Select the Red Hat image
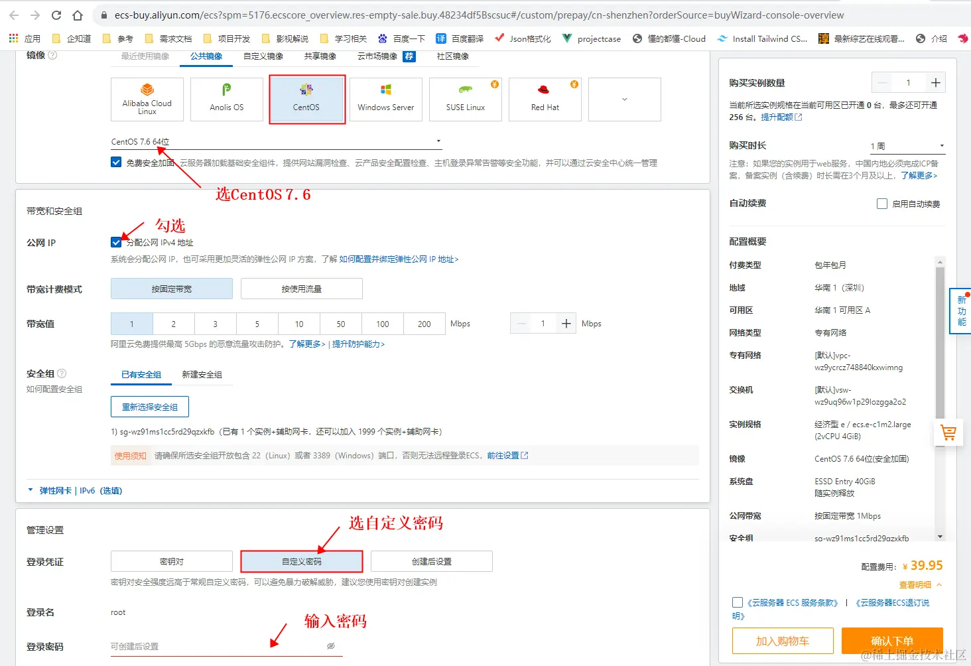 tap(545, 100)
